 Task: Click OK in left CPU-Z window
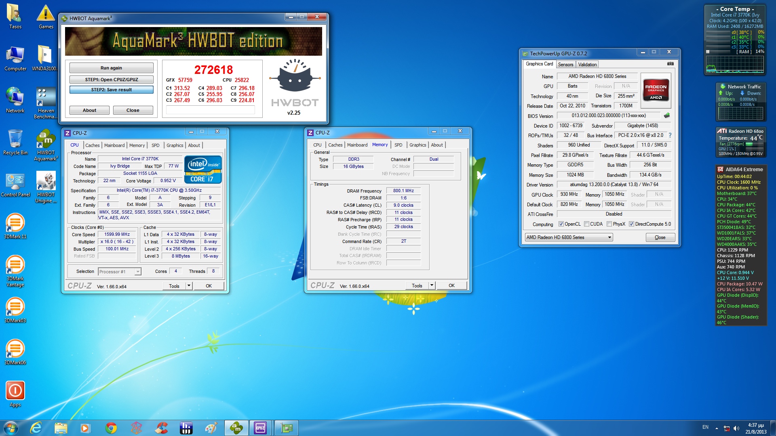pos(209,286)
